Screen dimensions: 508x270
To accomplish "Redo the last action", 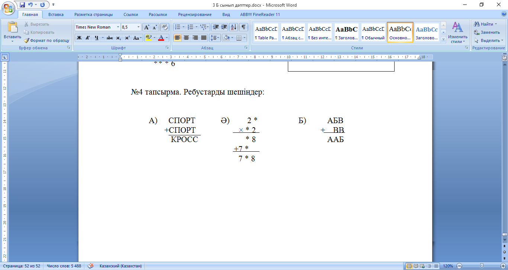I will tap(42, 5).
